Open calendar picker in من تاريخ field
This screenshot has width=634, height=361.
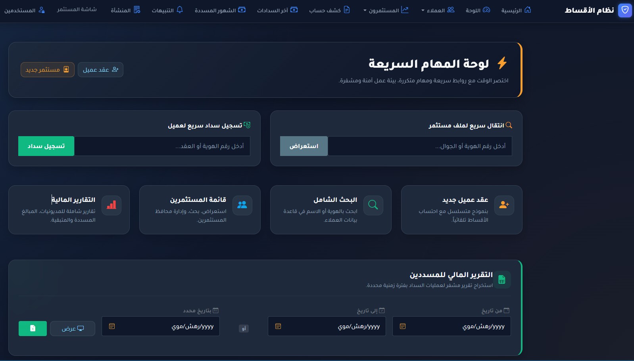coord(403,326)
